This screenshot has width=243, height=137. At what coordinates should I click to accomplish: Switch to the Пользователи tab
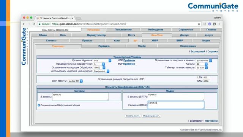pyautogui.click(x=123, y=30)
